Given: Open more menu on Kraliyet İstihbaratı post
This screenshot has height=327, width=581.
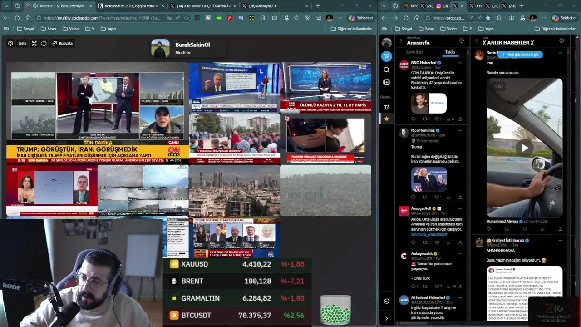Looking at the screenshot, I should [x=561, y=240].
